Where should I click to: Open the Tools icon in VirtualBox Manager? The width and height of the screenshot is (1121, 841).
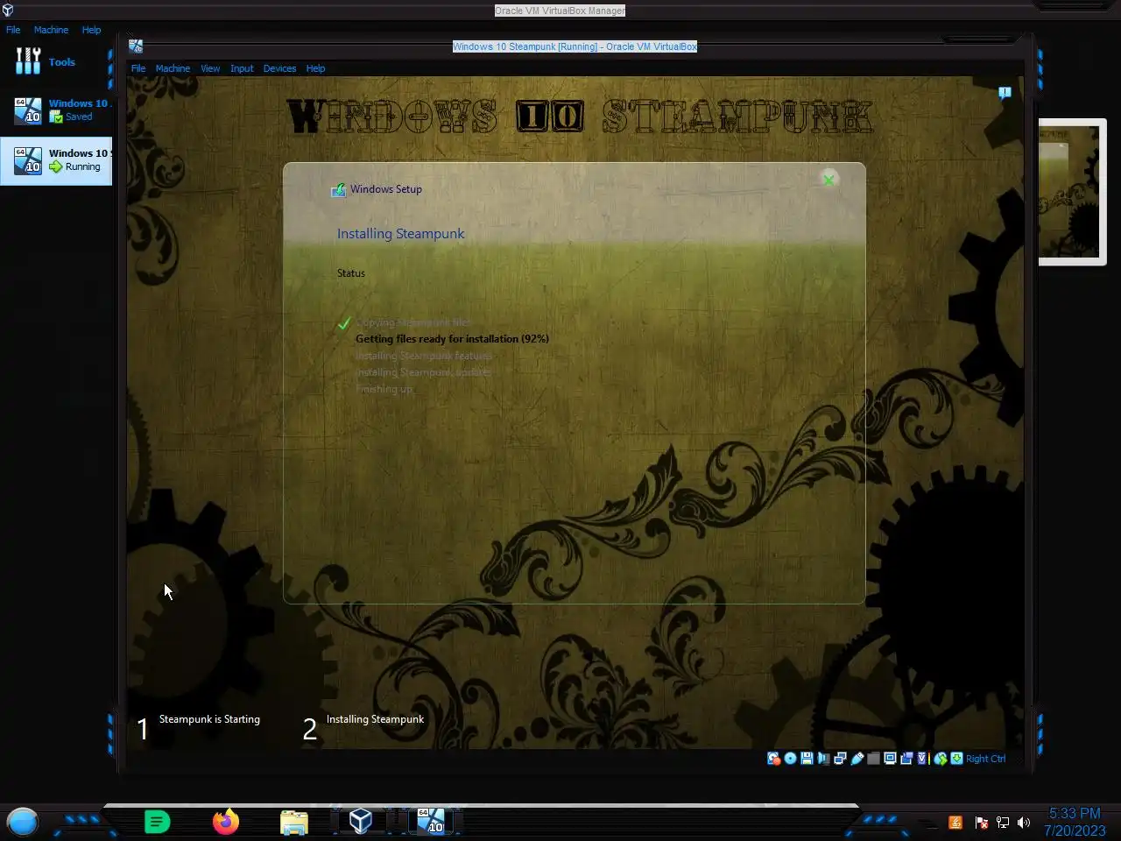[x=28, y=61]
